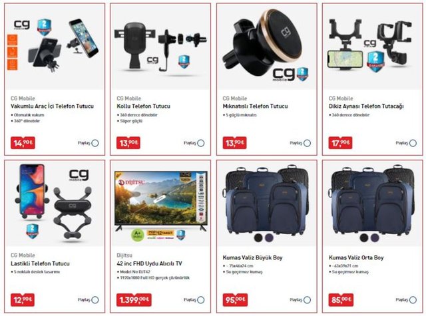Viewport: 426px width, 316px height.
Task: Click the 2-year warranty shield on Lastikli holder
Action: (32, 232)
